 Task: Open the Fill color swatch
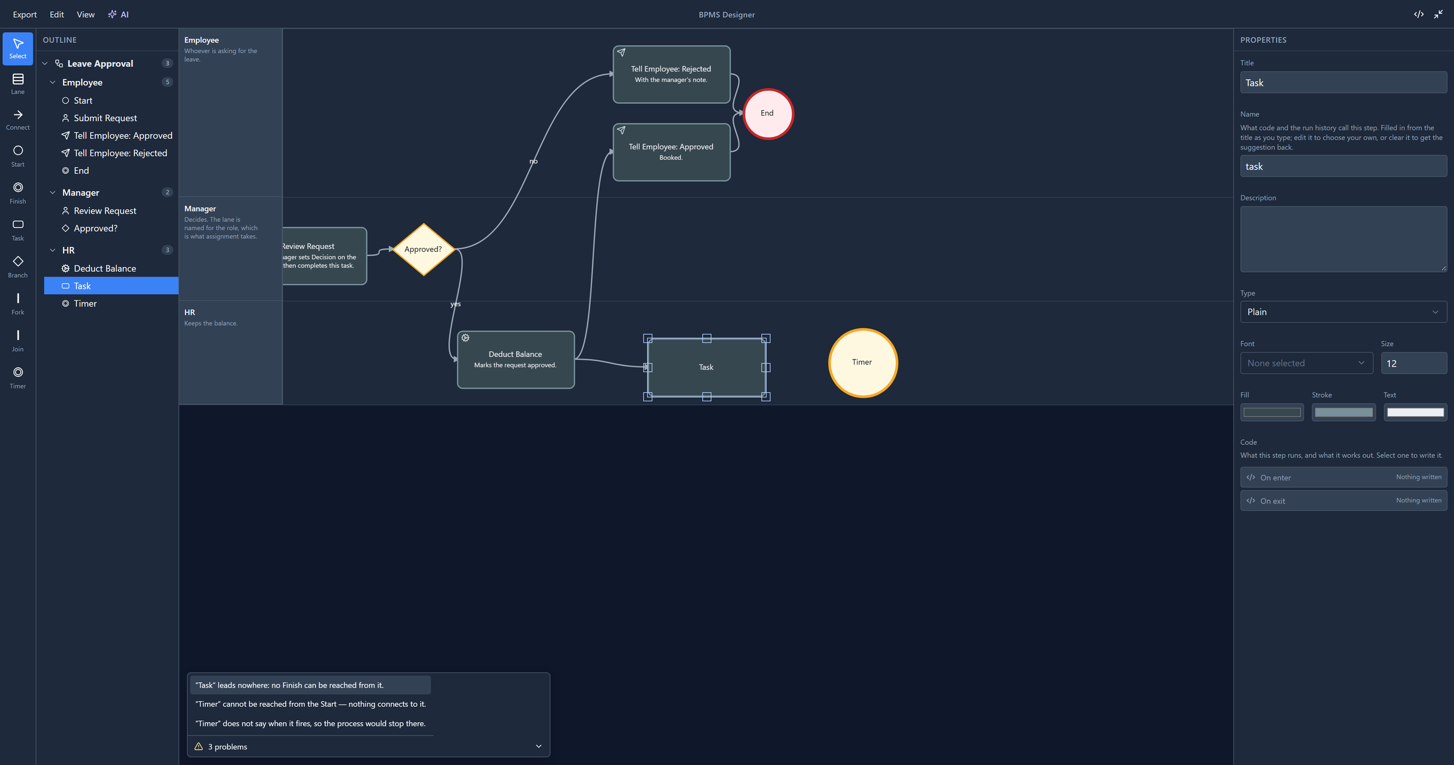coord(1272,412)
